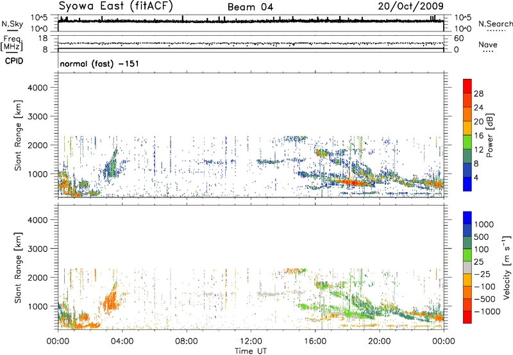The image size is (513, 355).
Task: Click the '24' value on Power colorbar
Action: click(478, 108)
